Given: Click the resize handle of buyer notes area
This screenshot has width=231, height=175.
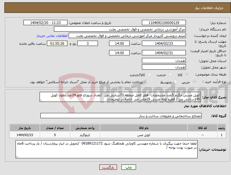Looking at the screenshot, I should coord(17,157).
